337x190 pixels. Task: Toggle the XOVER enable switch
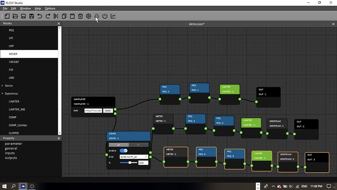click(x=124, y=151)
